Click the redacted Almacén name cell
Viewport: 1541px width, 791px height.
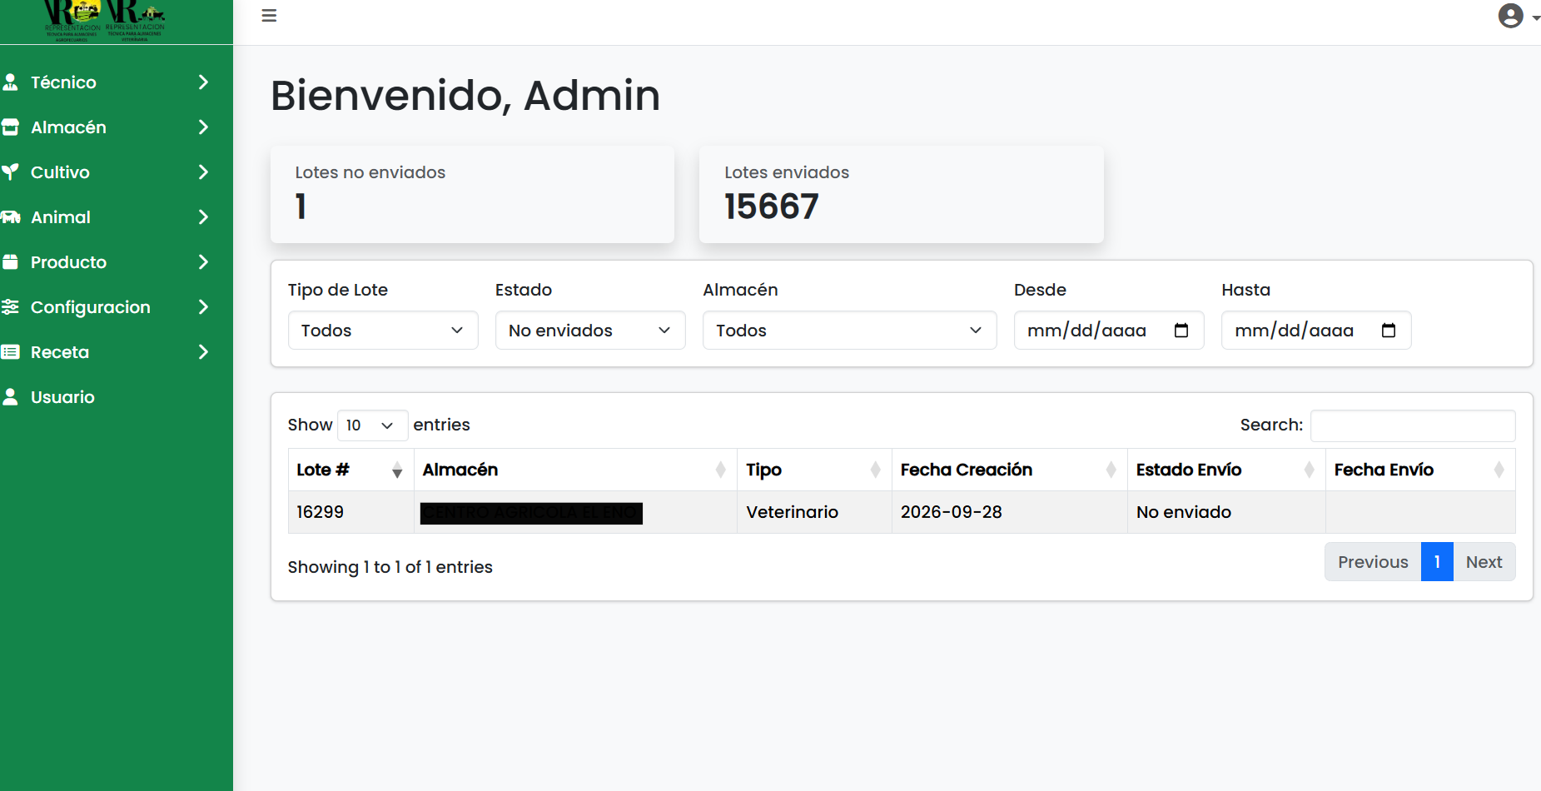tap(575, 512)
